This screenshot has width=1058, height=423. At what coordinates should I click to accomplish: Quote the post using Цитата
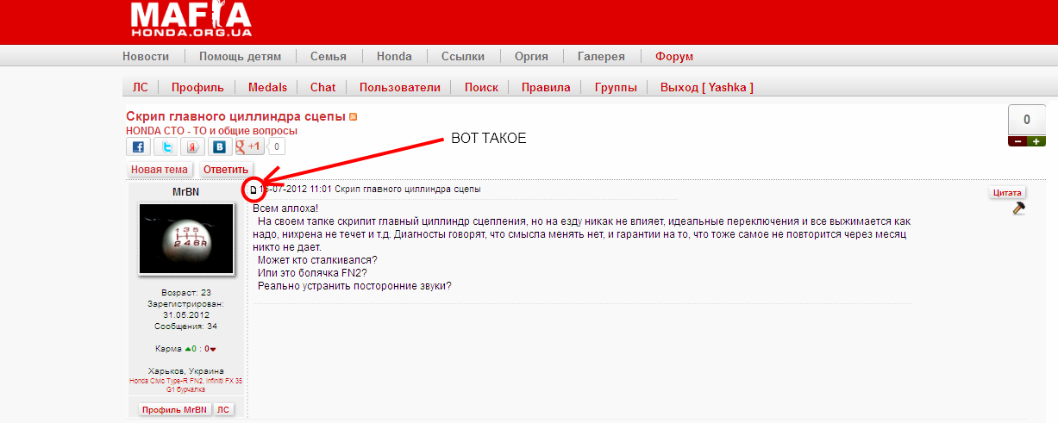click(1006, 192)
